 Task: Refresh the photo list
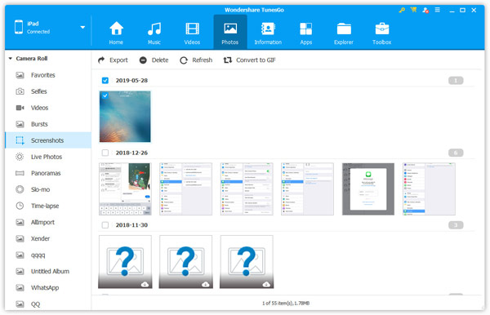[x=196, y=60]
